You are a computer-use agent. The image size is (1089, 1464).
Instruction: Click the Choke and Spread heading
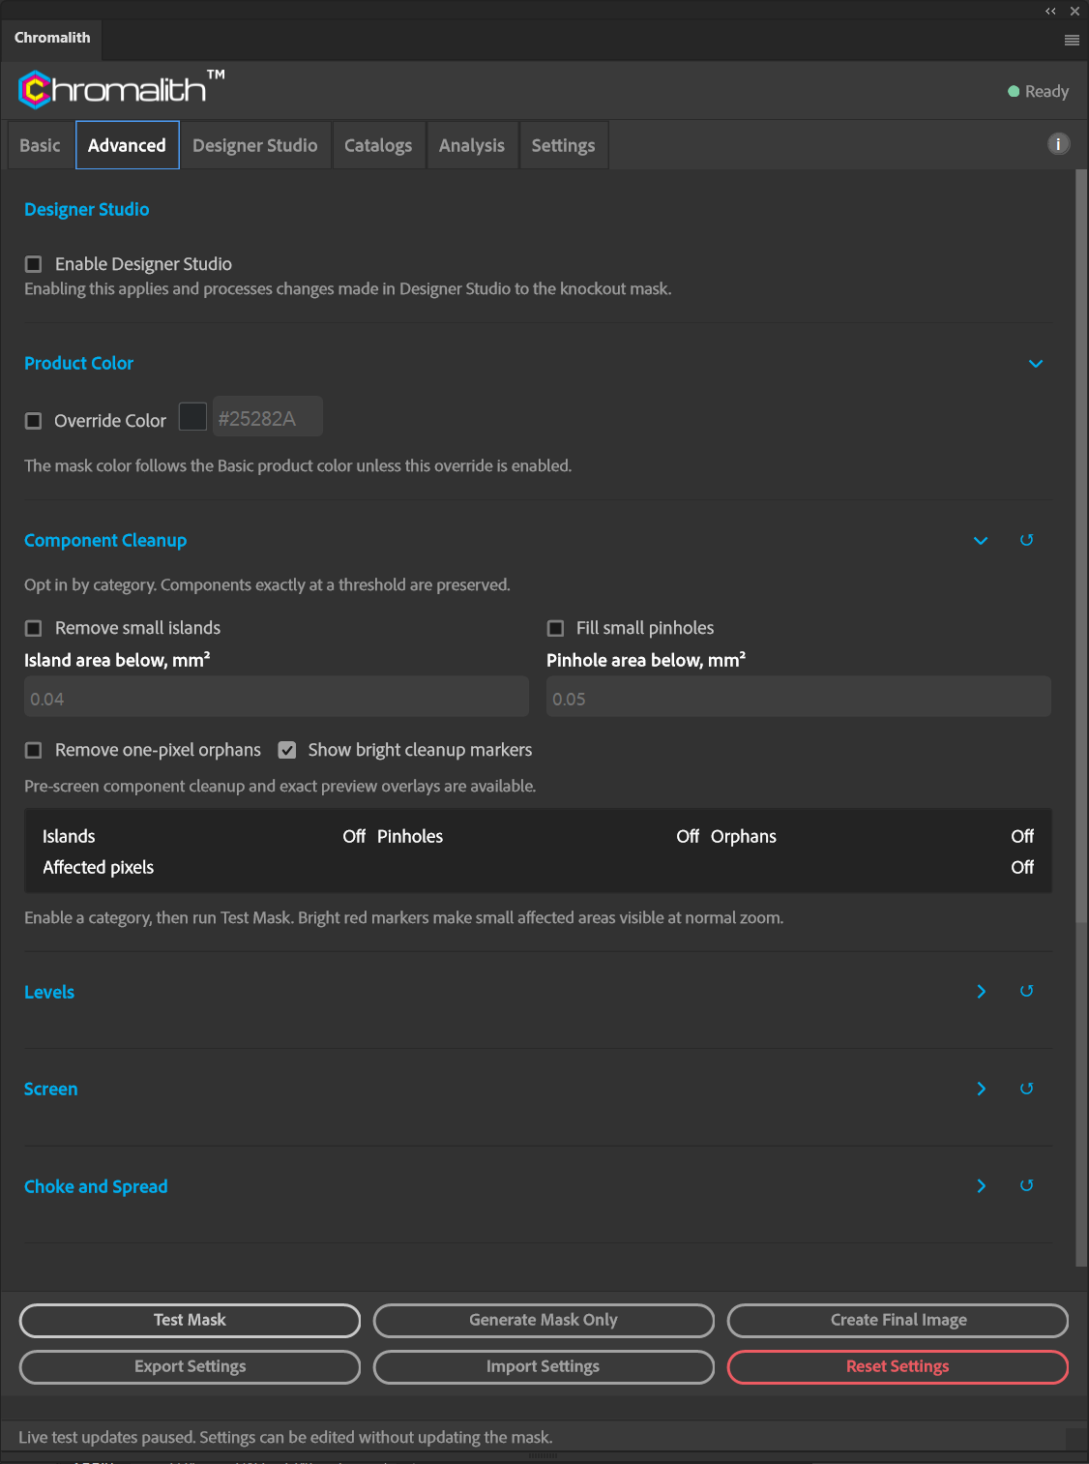pyautogui.click(x=96, y=1186)
